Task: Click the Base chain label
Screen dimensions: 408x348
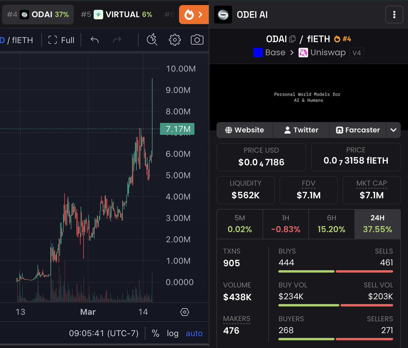Action: pyautogui.click(x=269, y=53)
